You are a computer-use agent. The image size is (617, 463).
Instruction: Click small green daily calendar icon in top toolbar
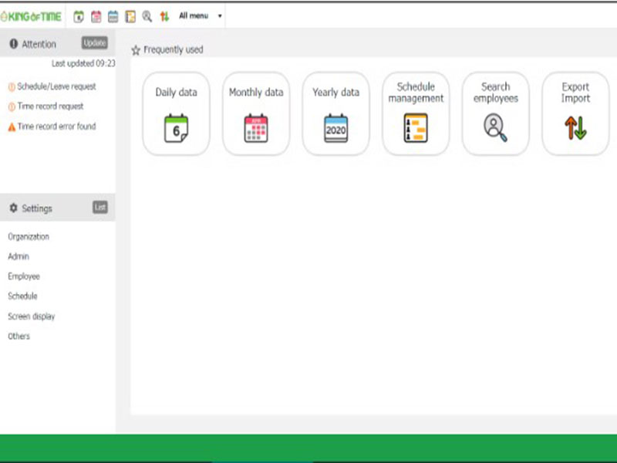point(79,16)
